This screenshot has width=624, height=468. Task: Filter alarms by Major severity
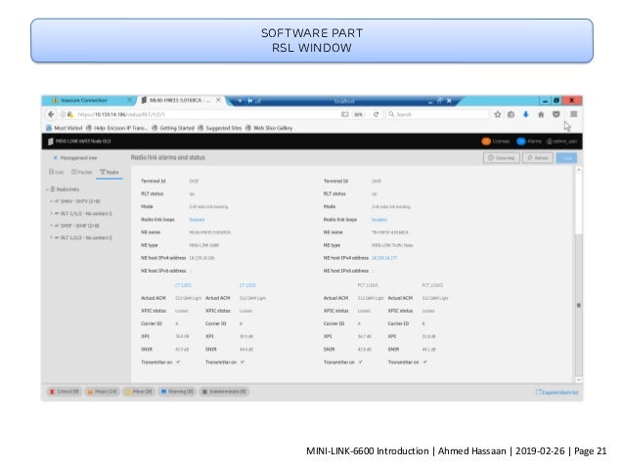(x=103, y=392)
